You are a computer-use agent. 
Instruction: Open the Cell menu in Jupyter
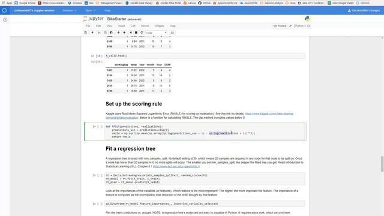pos(133,26)
